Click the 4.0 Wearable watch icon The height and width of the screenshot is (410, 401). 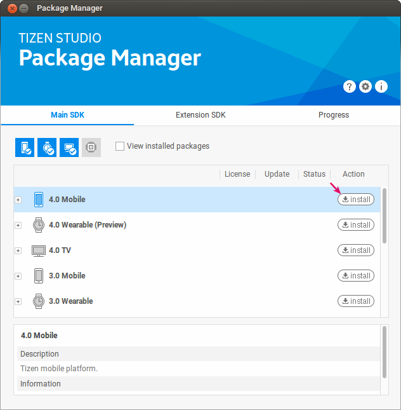39,225
